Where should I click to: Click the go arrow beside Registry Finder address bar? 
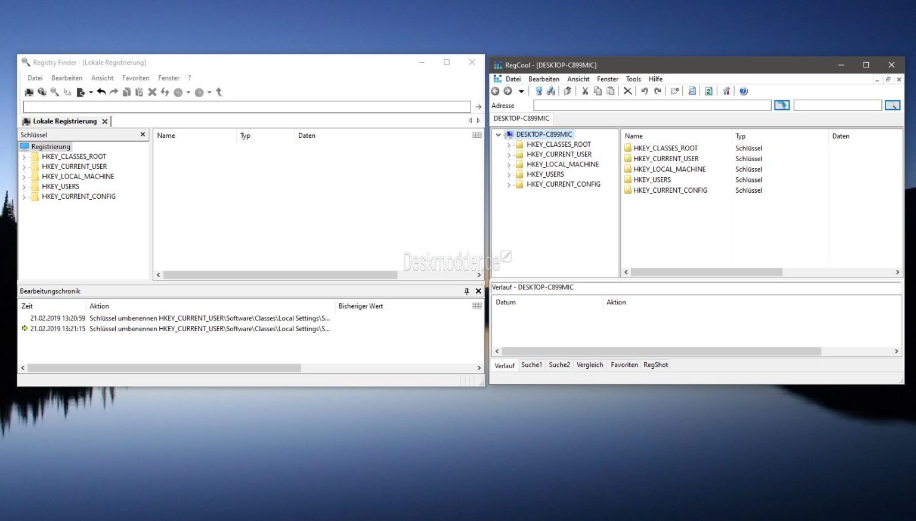click(x=479, y=106)
